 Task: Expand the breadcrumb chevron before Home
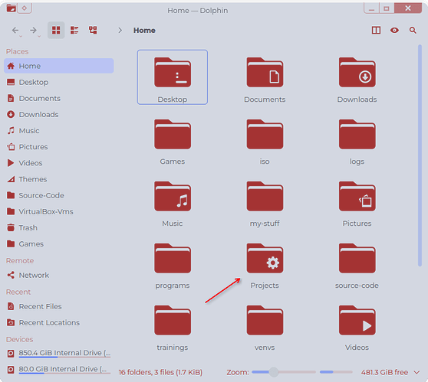pos(120,31)
